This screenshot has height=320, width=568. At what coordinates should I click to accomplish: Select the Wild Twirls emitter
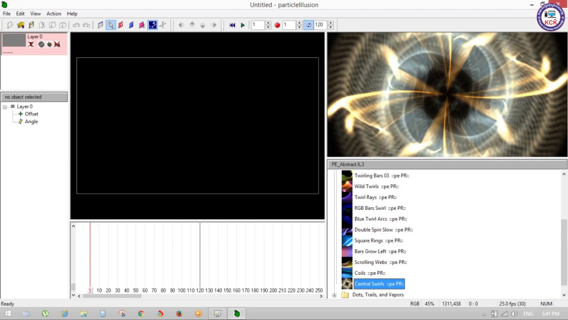[376, 187]
